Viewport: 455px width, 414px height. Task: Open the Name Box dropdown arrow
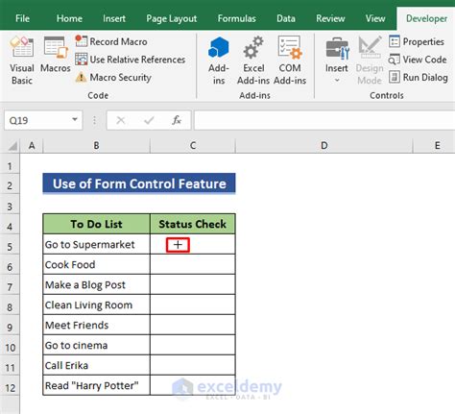point(75,120)
